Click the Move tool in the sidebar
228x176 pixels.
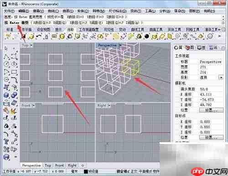14,142
